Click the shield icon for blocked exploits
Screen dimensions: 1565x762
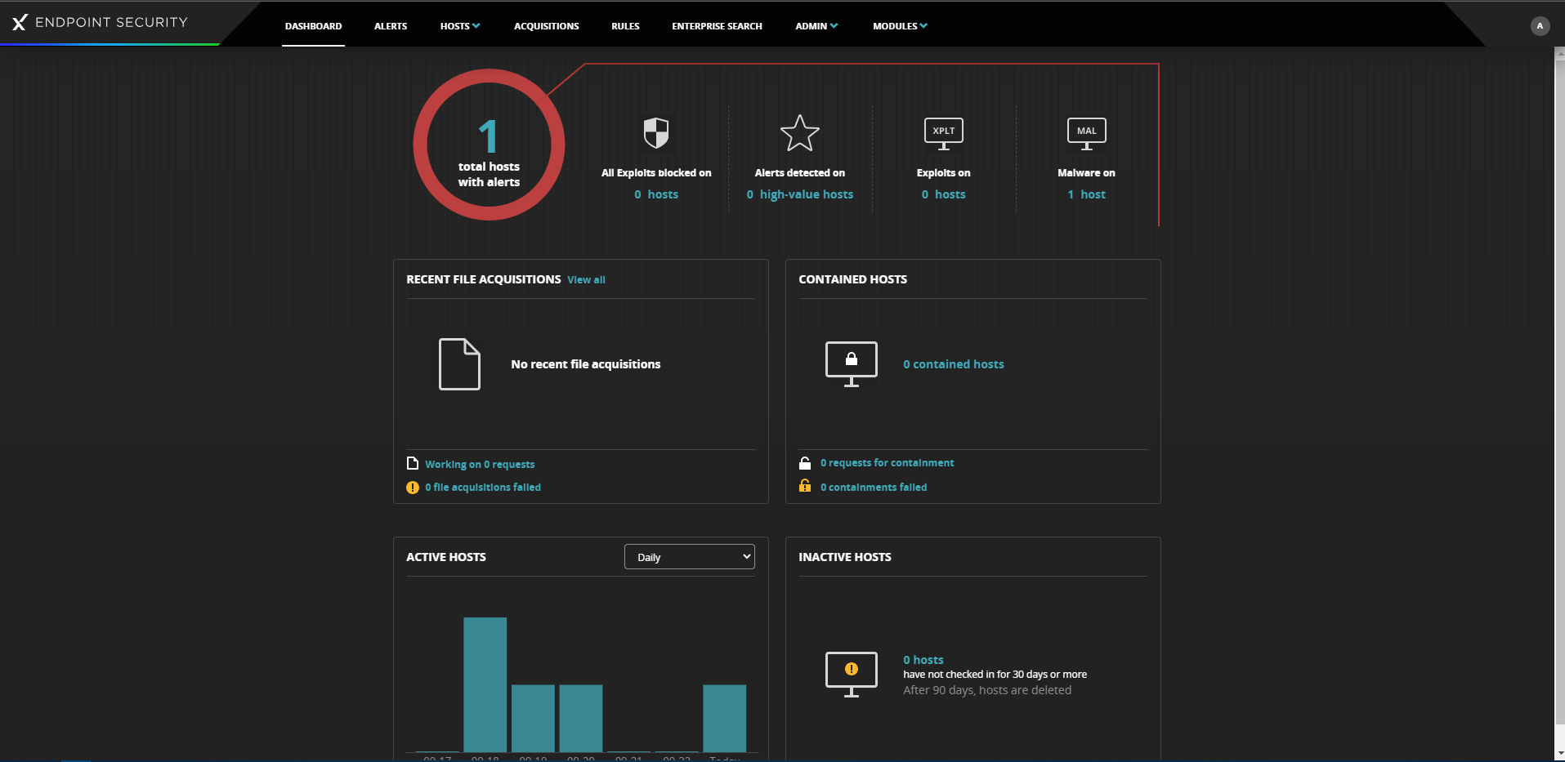click(x=655, y=132)
